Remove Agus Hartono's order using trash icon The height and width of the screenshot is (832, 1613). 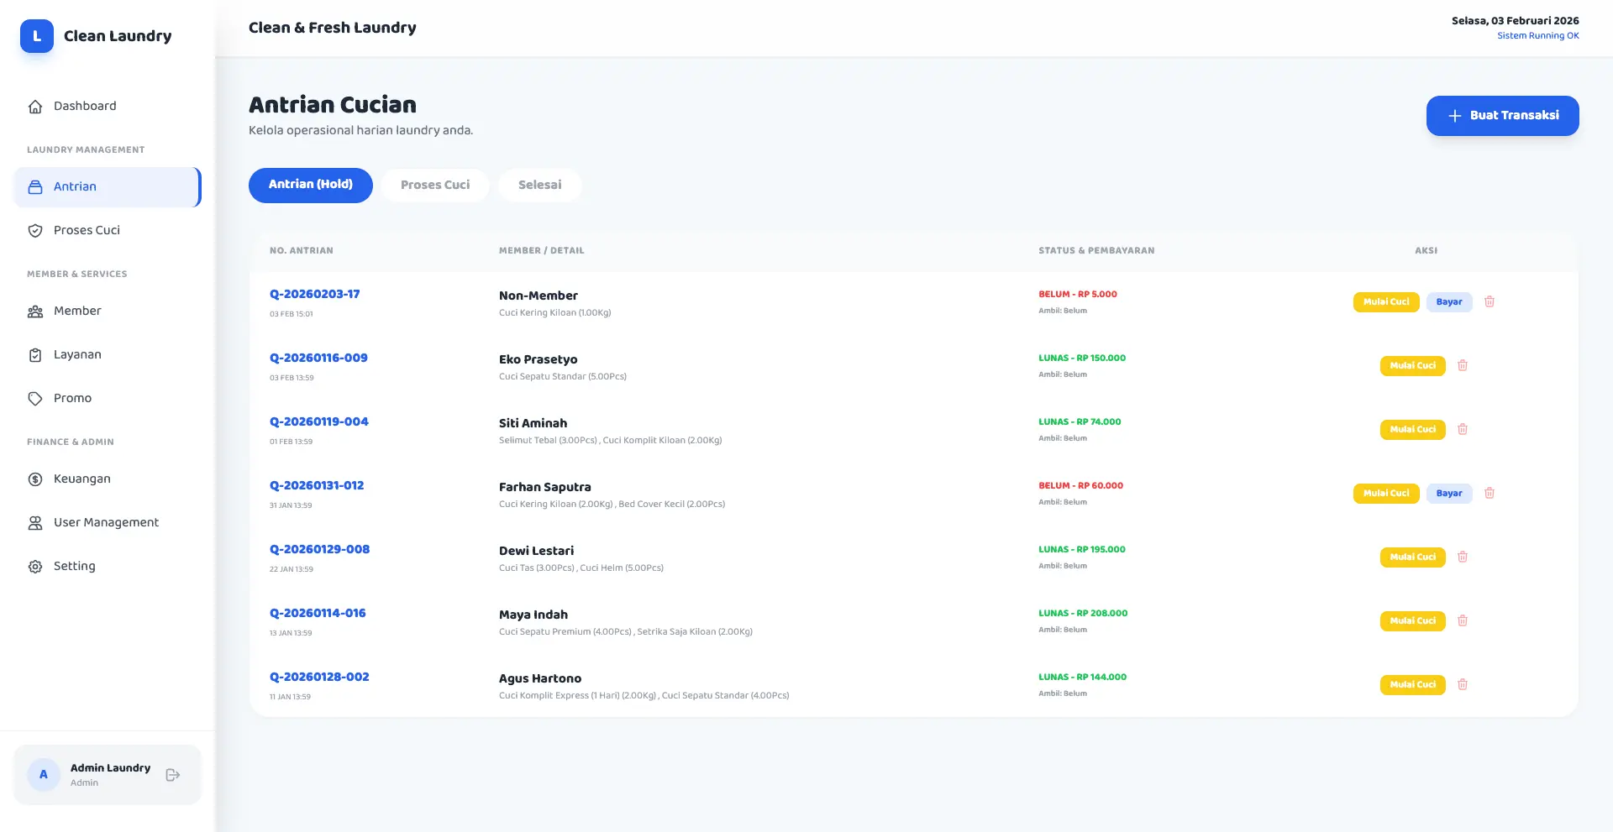1462,685
